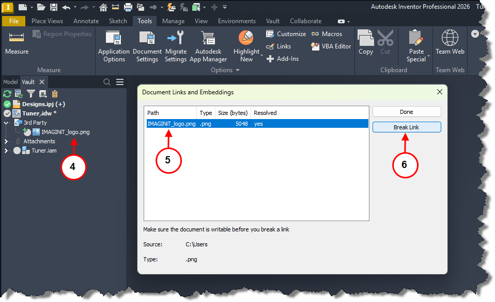Create a new document from Quick Access
495x302 pixels.
(23, 7)
